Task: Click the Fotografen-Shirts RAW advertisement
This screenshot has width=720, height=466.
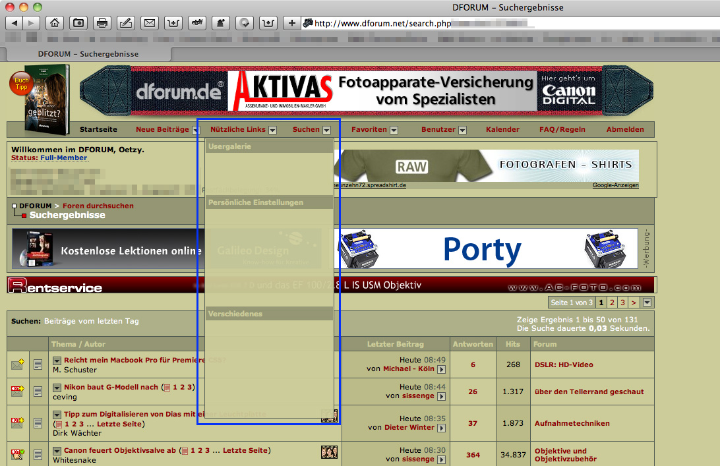Action: (487, 166)
